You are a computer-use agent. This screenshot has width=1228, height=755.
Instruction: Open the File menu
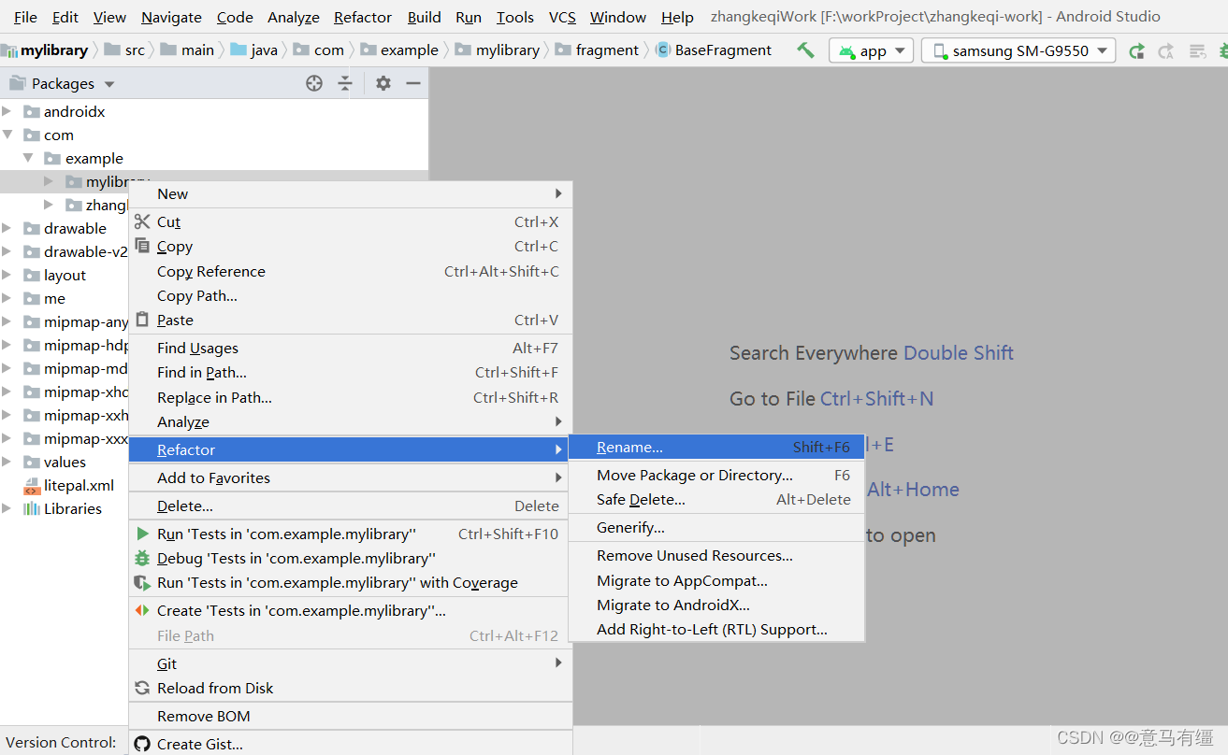pos(25,17)
